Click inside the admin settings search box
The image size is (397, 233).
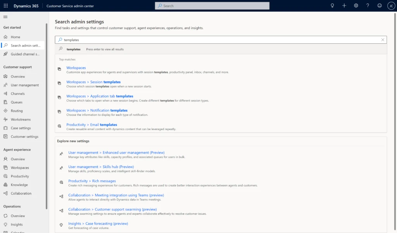(194, 39)
